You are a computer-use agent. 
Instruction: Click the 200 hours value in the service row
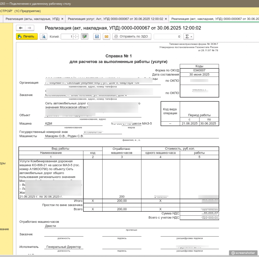(x=122, y=197)
